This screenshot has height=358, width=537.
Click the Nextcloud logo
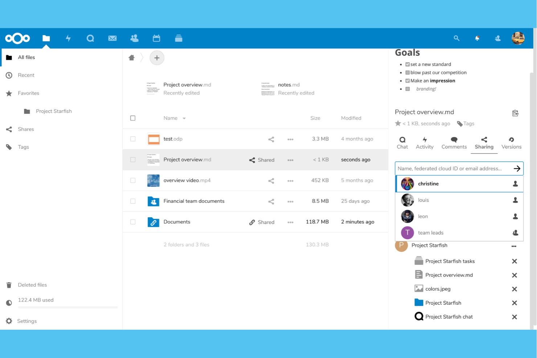click(17, 38)
